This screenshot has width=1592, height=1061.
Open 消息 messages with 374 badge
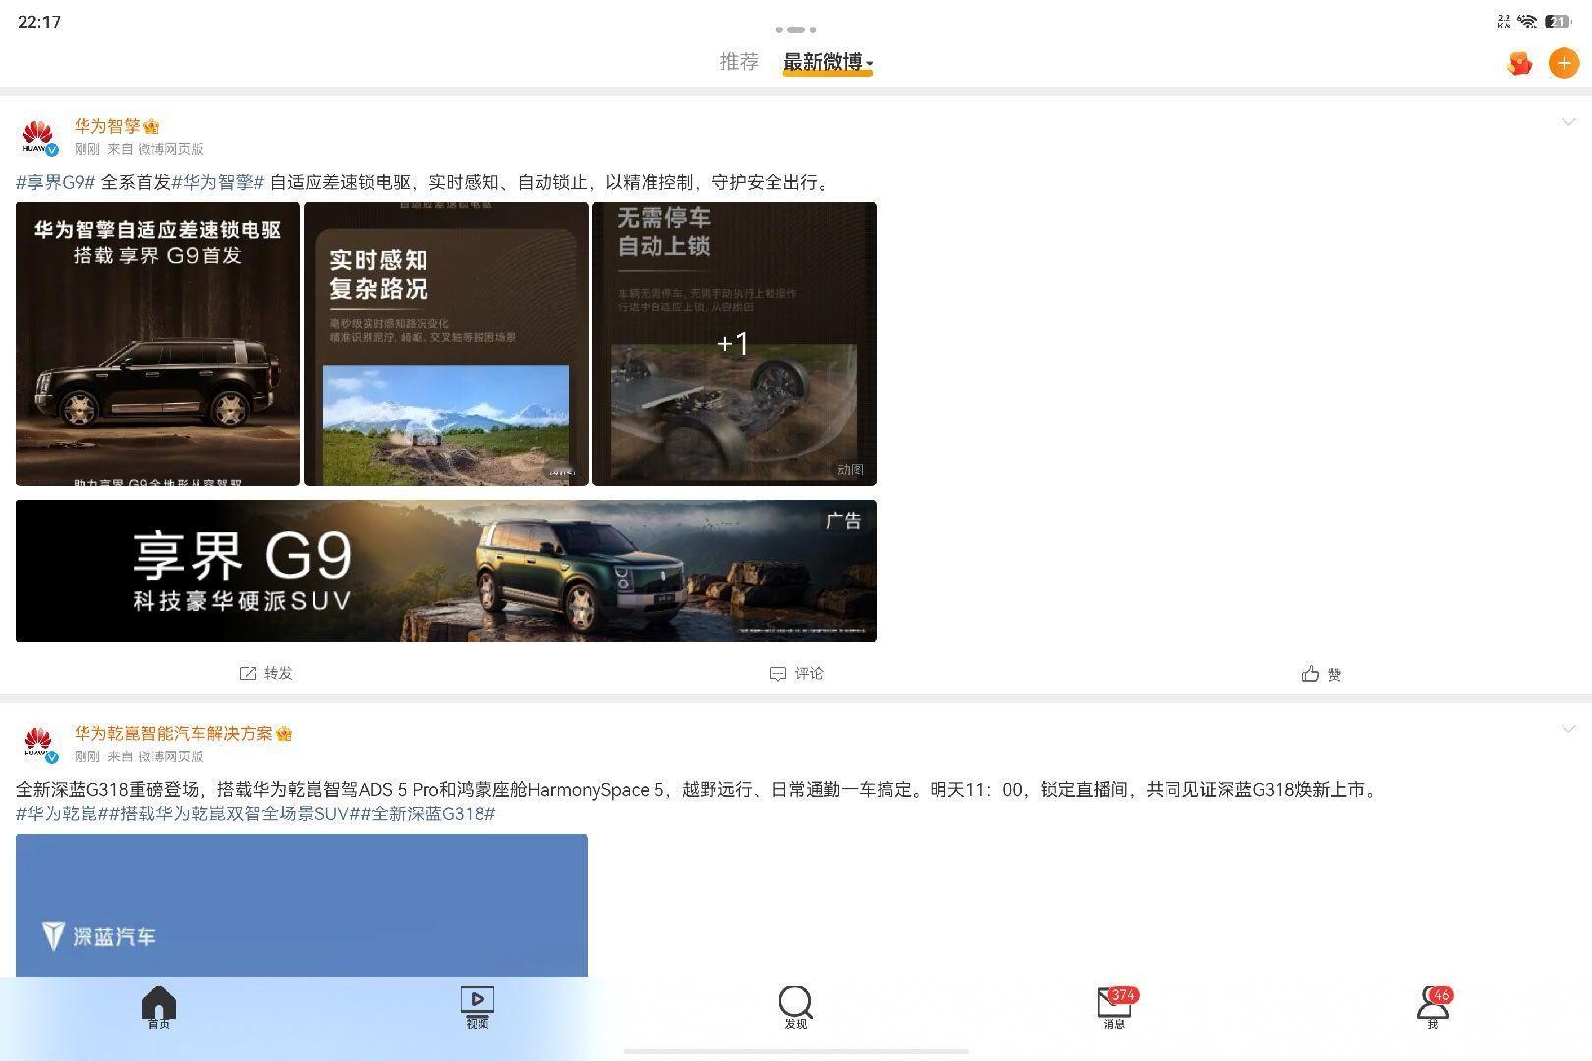tap(1115, 1008)
